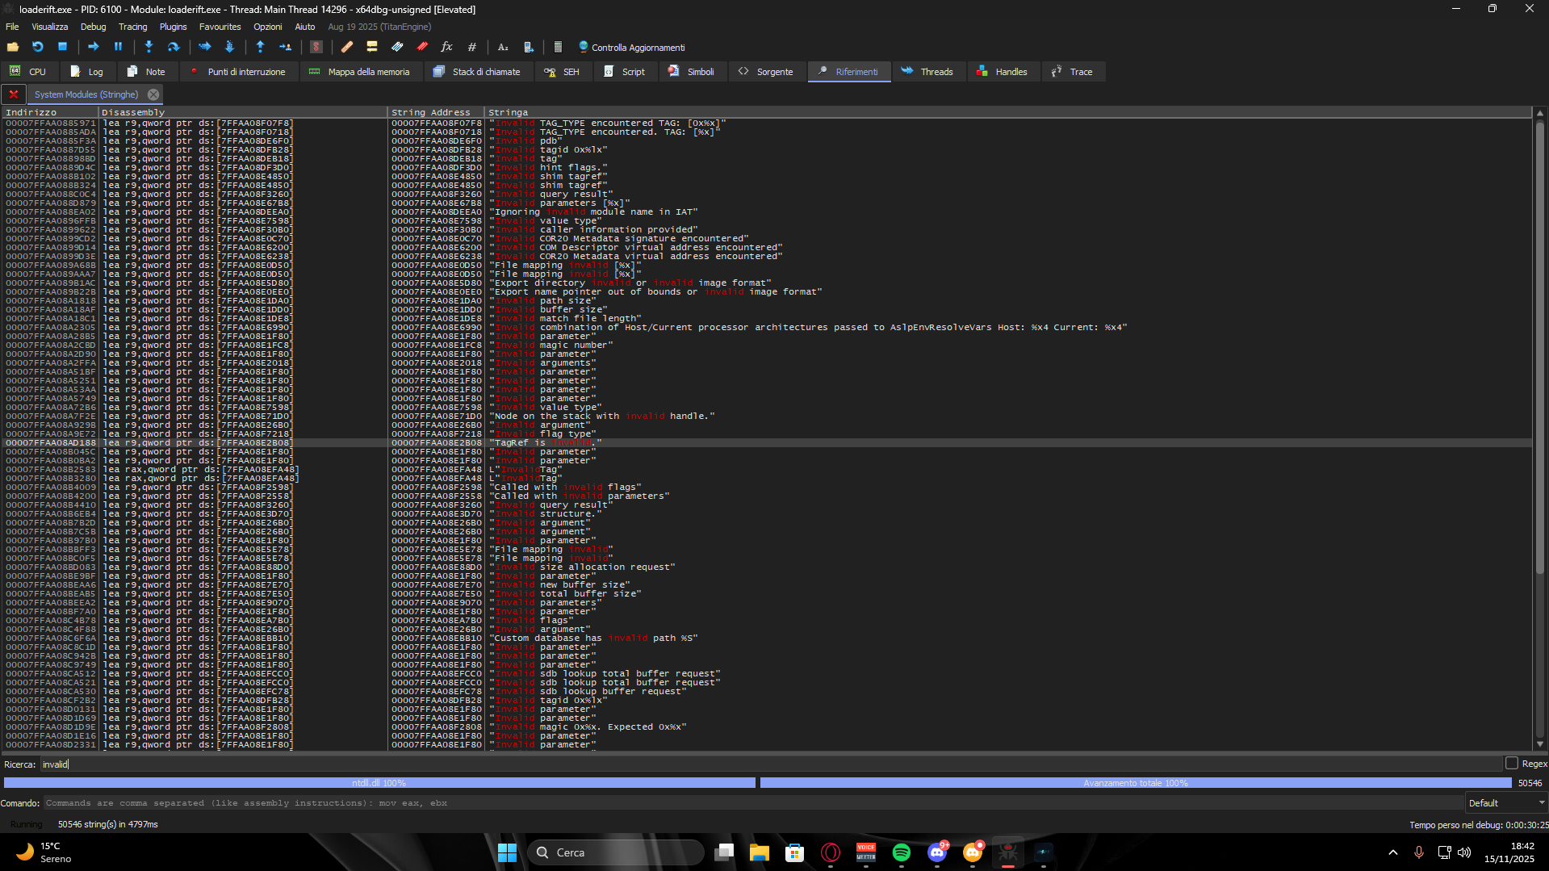The width and height of the screenshot is (1549, 871).
Task: Open a file using the folder icon
Action: click(x=13, y=47)
